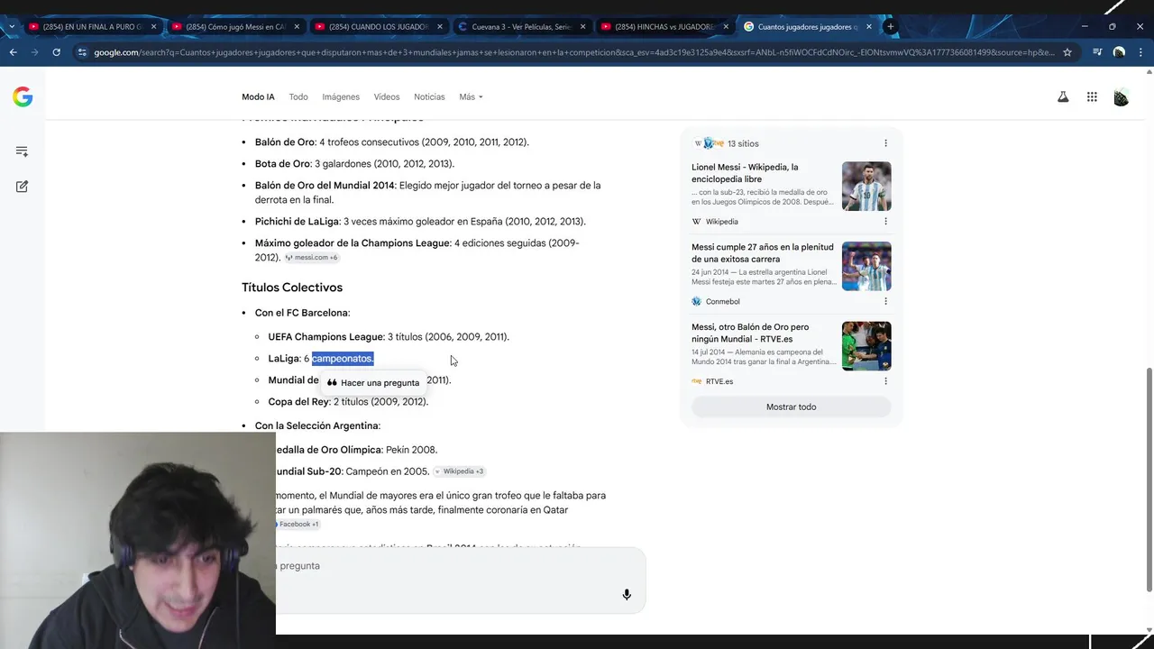Screen dimensions: 1154x649
Task: Open a new browser tab
Action: tap(891, 27)
